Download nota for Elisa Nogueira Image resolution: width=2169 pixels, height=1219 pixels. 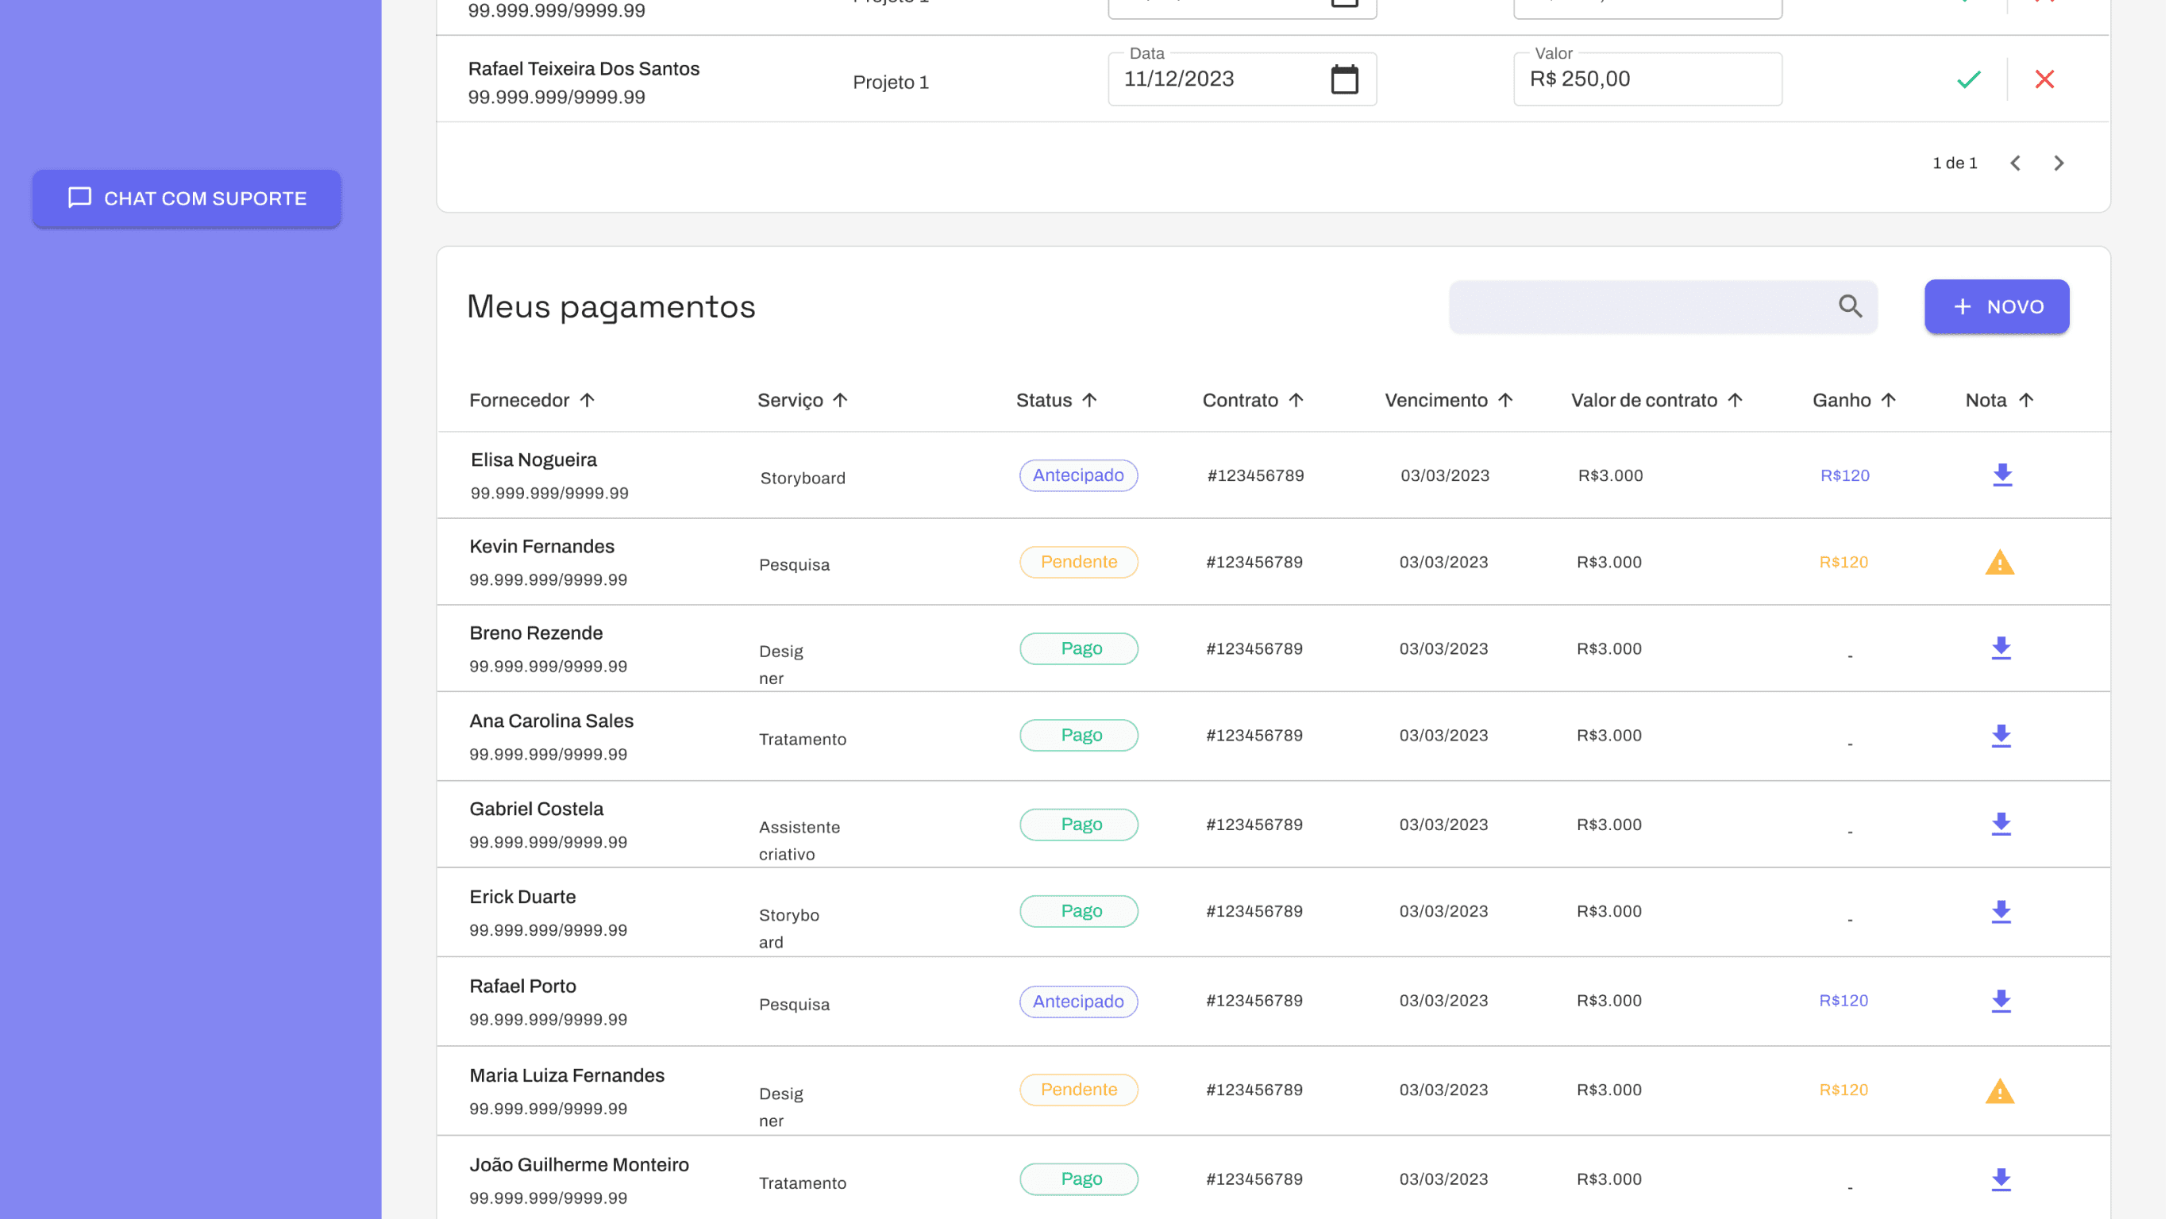pos(2001,475)
